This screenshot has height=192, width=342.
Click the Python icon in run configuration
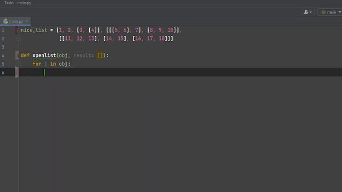click(x=323, y=12)
